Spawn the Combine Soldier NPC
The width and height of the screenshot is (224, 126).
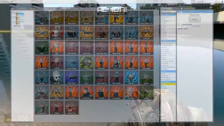point(117,33)
